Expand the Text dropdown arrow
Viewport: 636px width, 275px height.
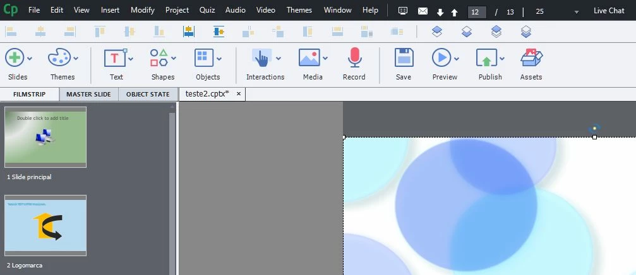[131, 59]
